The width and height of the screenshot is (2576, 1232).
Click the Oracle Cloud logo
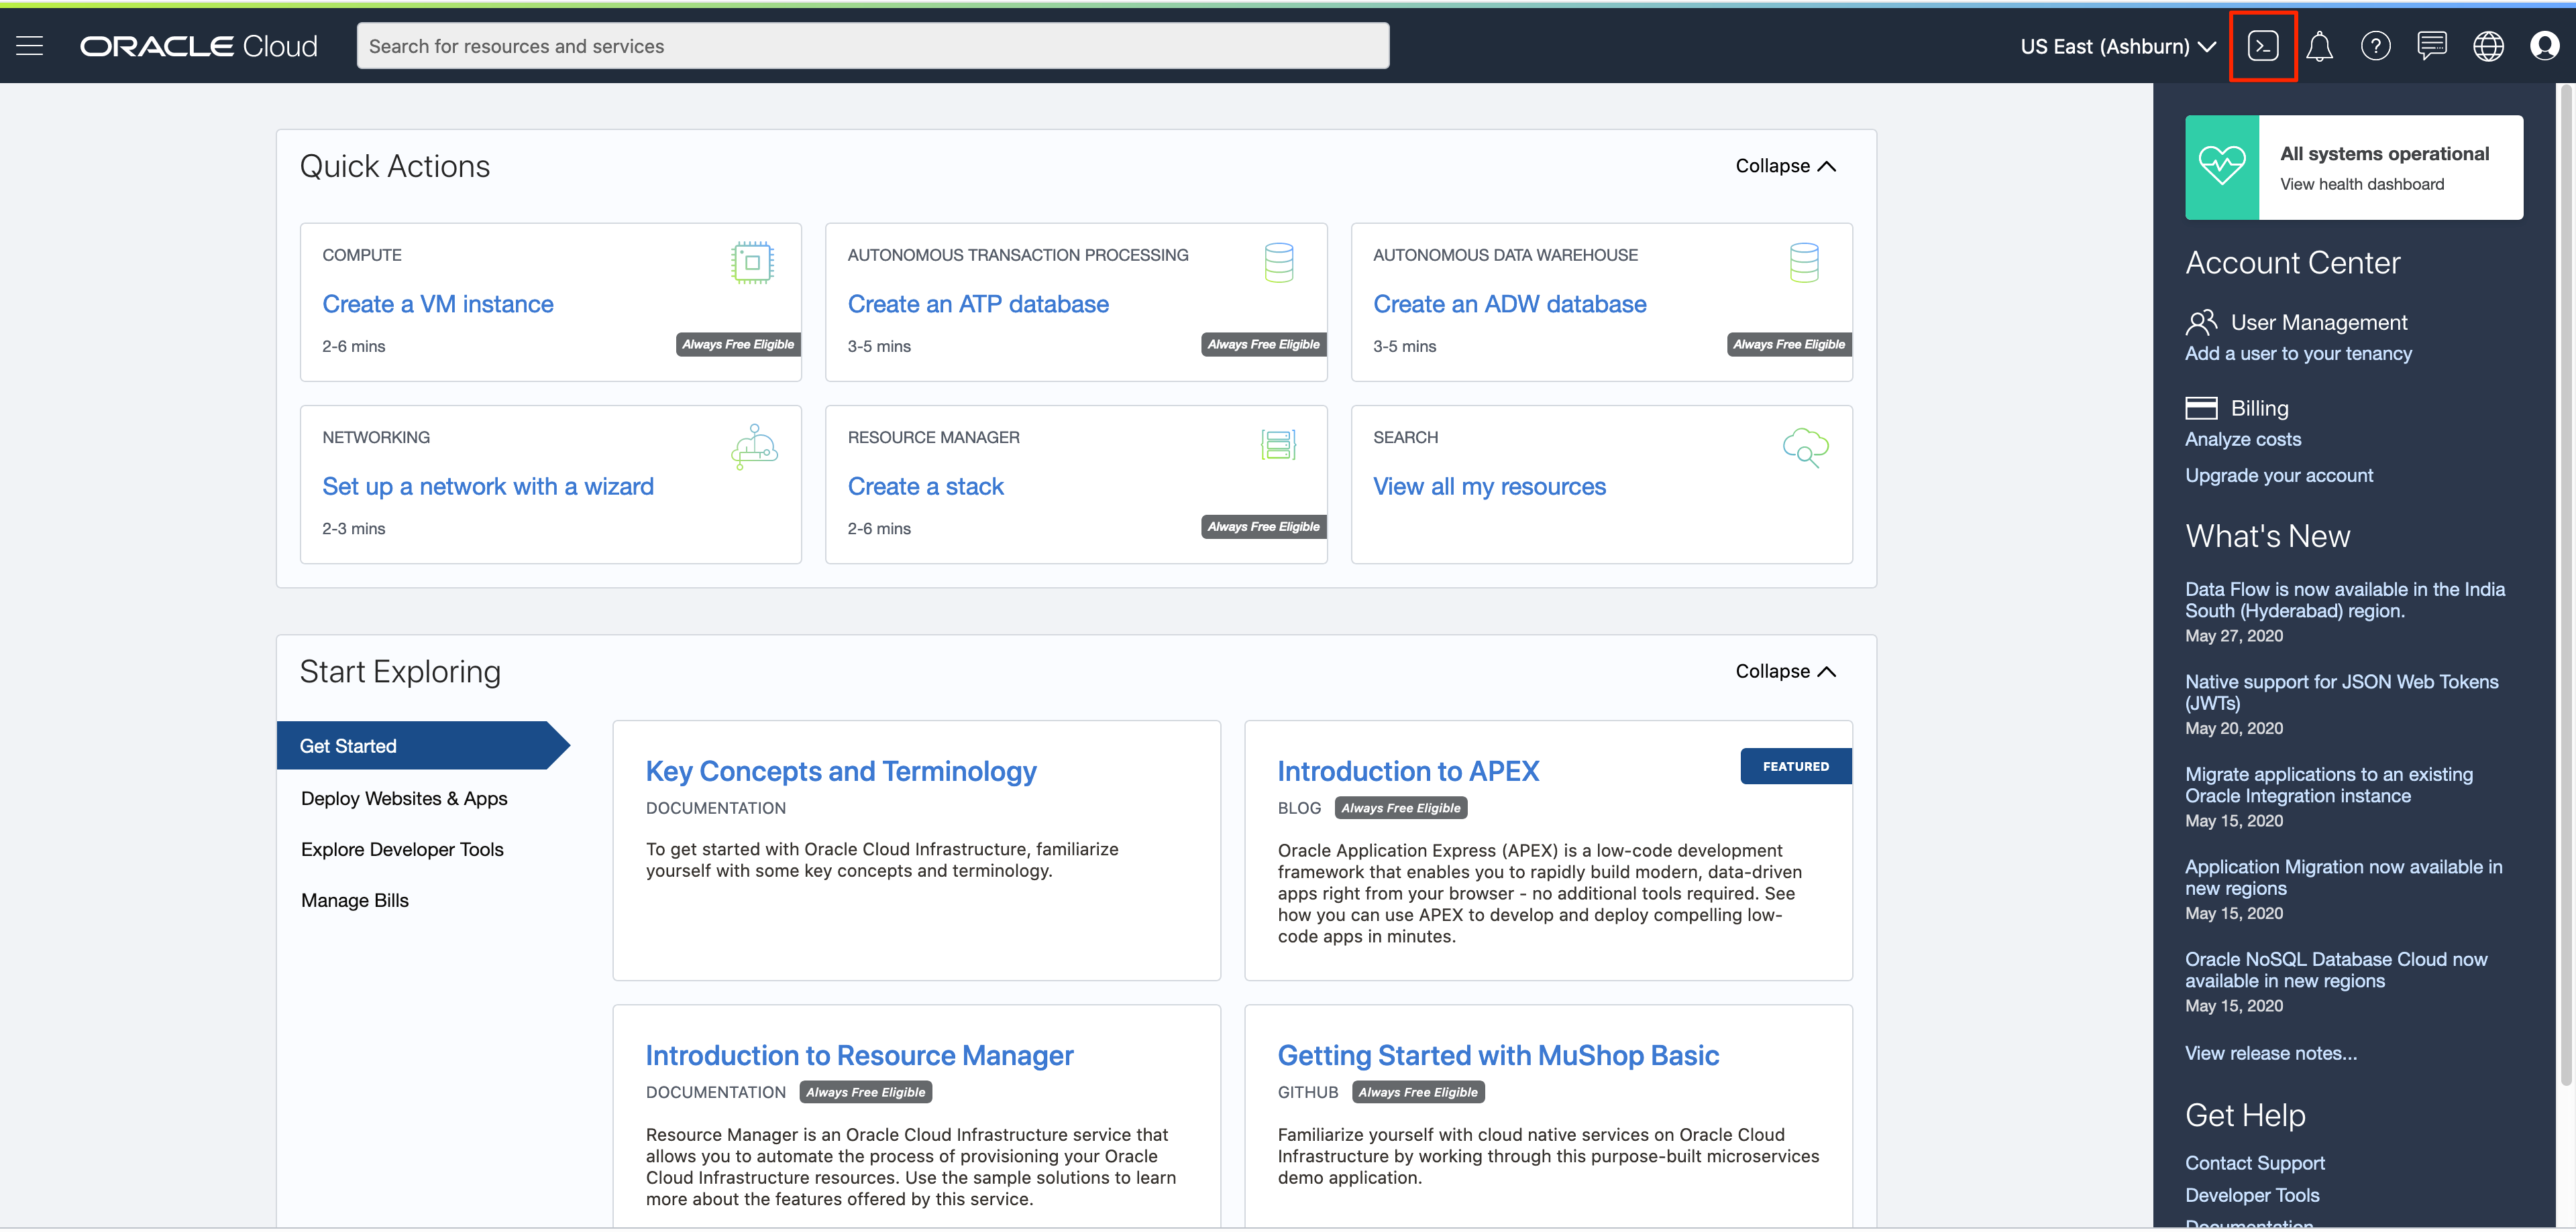pyautogui.click(x=198, y=46)
